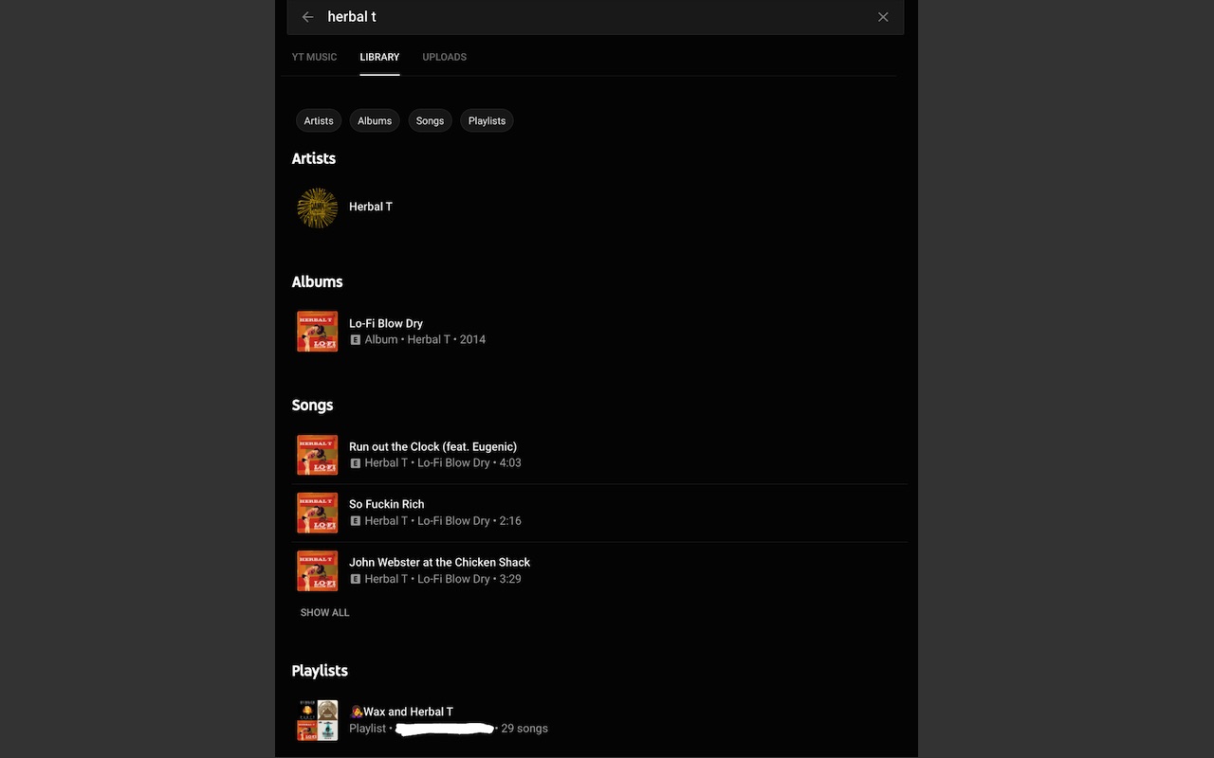The height and width of the screenshot is (758, 1214).
Task: Clear the search with the X icon
Action: (883, 17)
